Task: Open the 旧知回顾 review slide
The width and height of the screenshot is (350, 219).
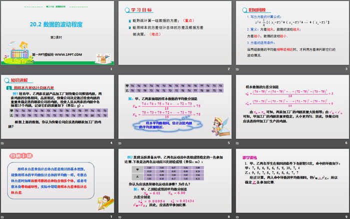Action: [x=291, y=34]
